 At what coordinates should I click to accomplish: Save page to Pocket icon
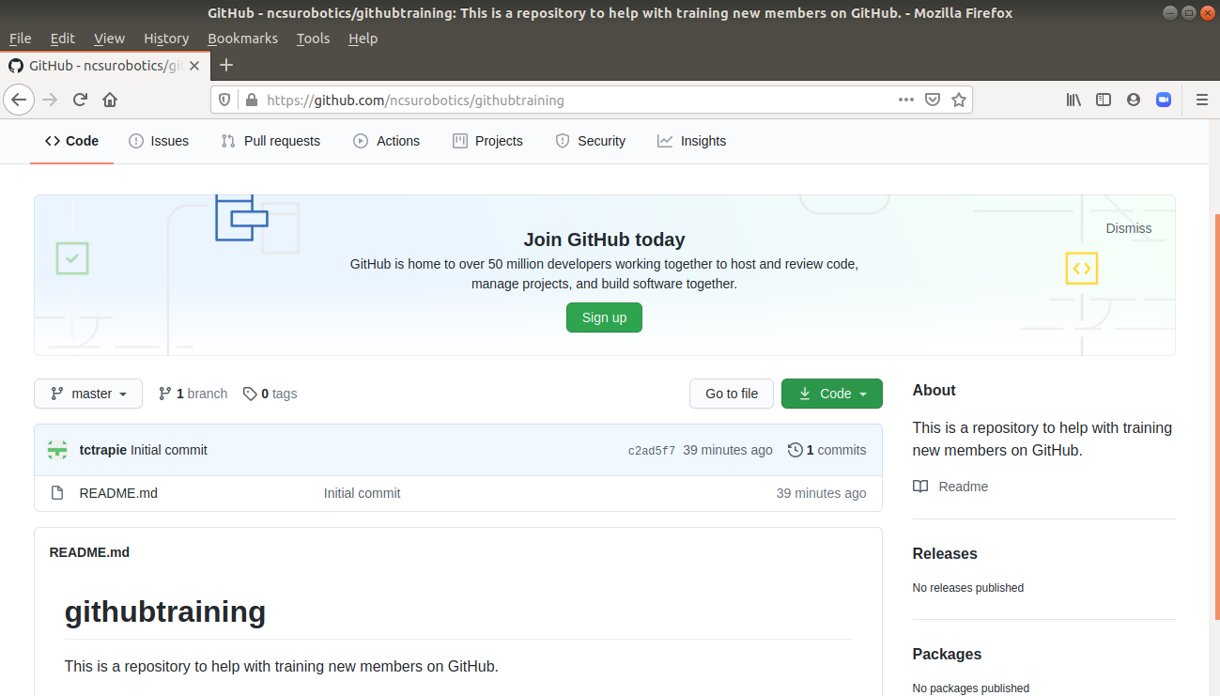point(933,100)
